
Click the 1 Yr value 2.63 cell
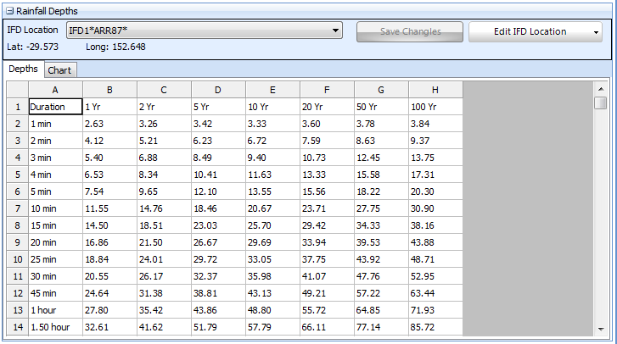point(109,124)
